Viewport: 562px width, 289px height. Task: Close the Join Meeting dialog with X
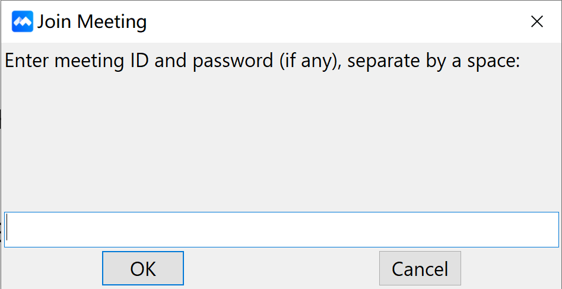[536, 22]
